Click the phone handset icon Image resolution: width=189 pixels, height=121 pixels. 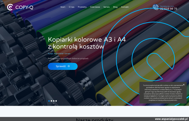[156, 7]
